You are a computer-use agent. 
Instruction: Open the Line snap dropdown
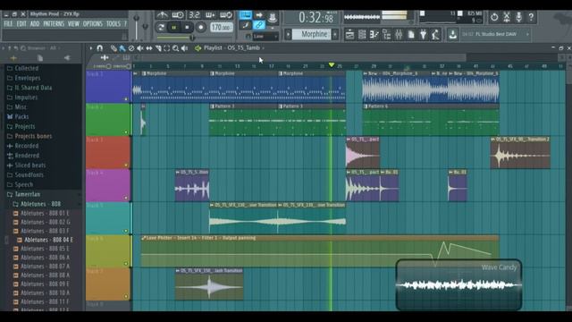(265, 36)
